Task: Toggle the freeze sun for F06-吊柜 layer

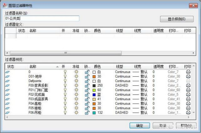Action: 76,113
